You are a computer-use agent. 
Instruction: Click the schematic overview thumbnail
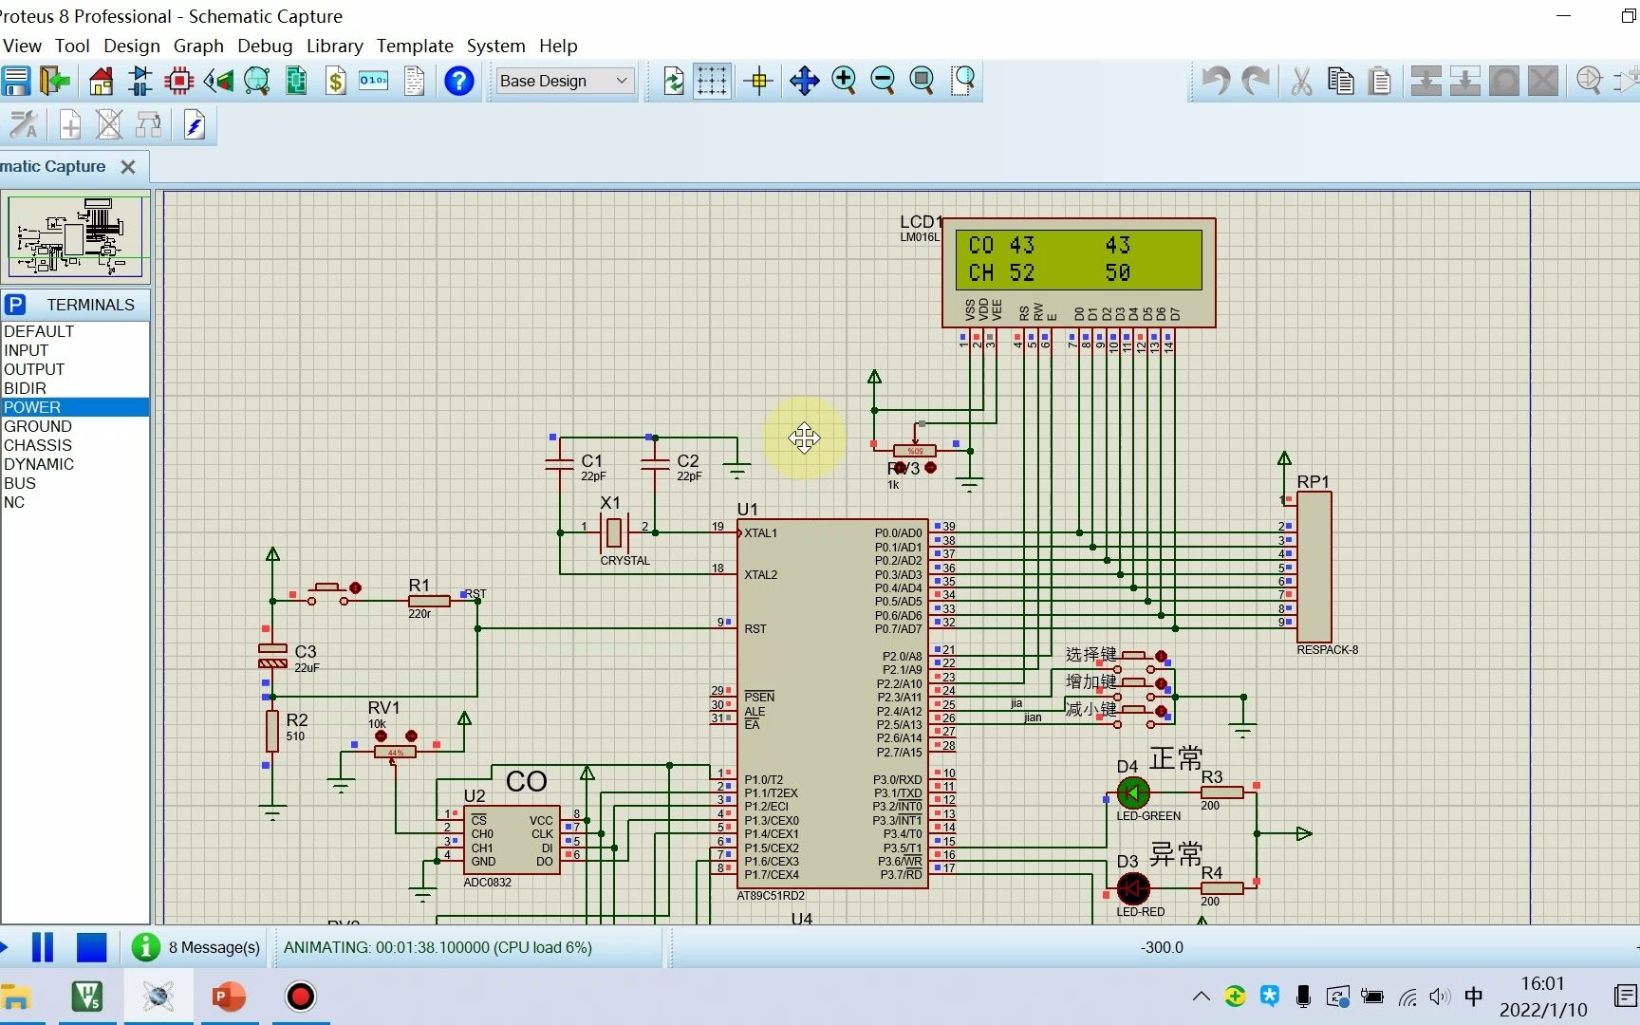[75, 236]
